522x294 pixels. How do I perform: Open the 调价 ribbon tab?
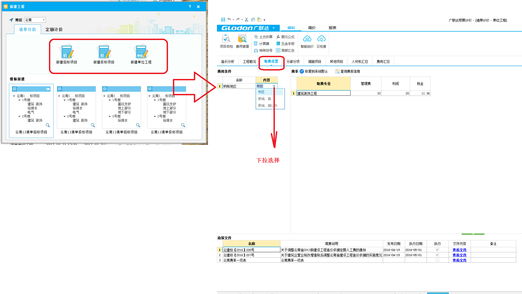[x=312, y=28]
